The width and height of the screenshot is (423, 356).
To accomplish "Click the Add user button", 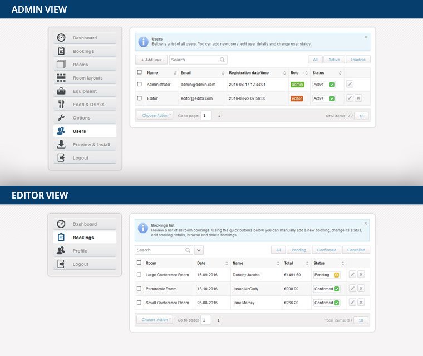I will click(x=151, y=60).
